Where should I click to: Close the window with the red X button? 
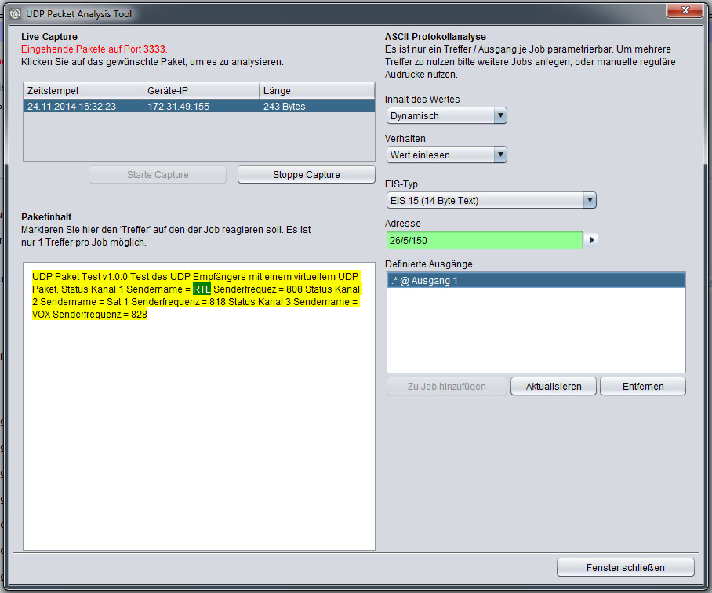point(684,11)
